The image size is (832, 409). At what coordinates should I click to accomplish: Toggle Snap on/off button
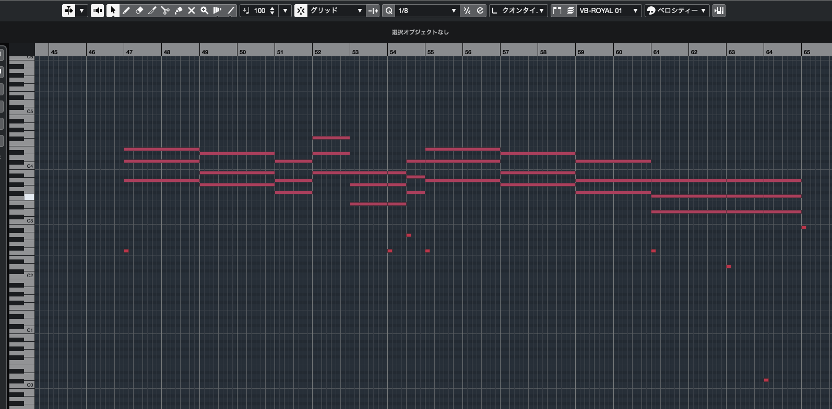[x=301, y=10]
